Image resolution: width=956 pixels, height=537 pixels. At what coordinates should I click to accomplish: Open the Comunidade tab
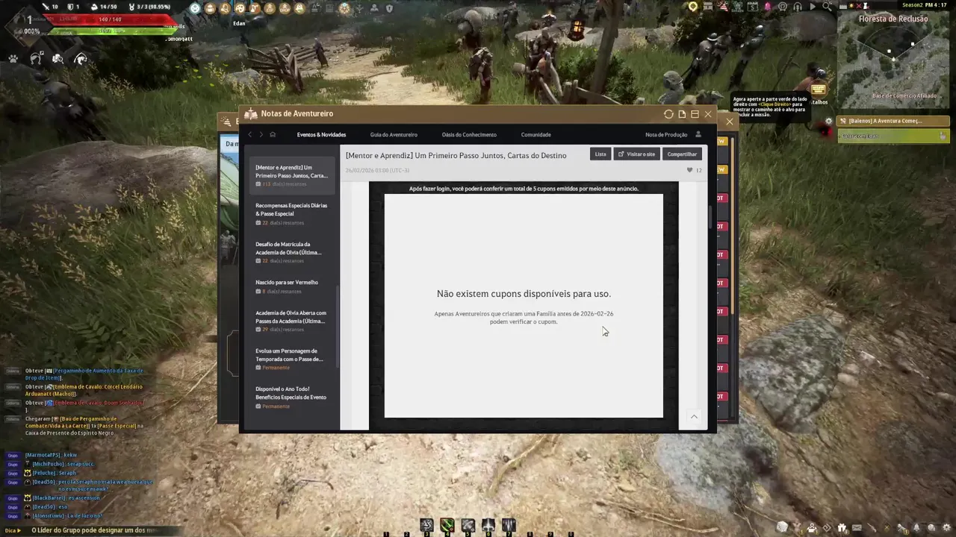point(536,135)
